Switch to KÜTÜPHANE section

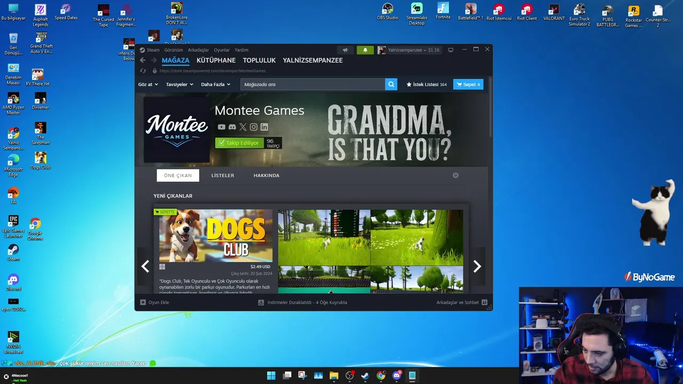point(216,60)
